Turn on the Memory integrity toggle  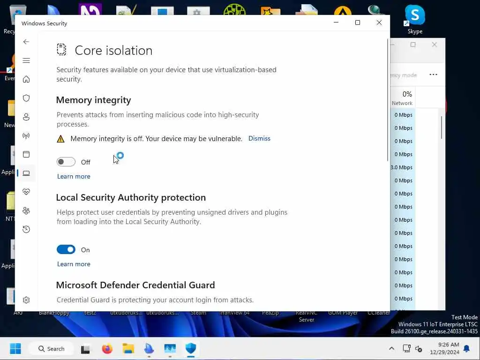tap(66, 162)
